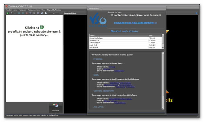Click version cell 7.5.0.128
The height and width of the screenshot is (122, 204).
(152, 38)
